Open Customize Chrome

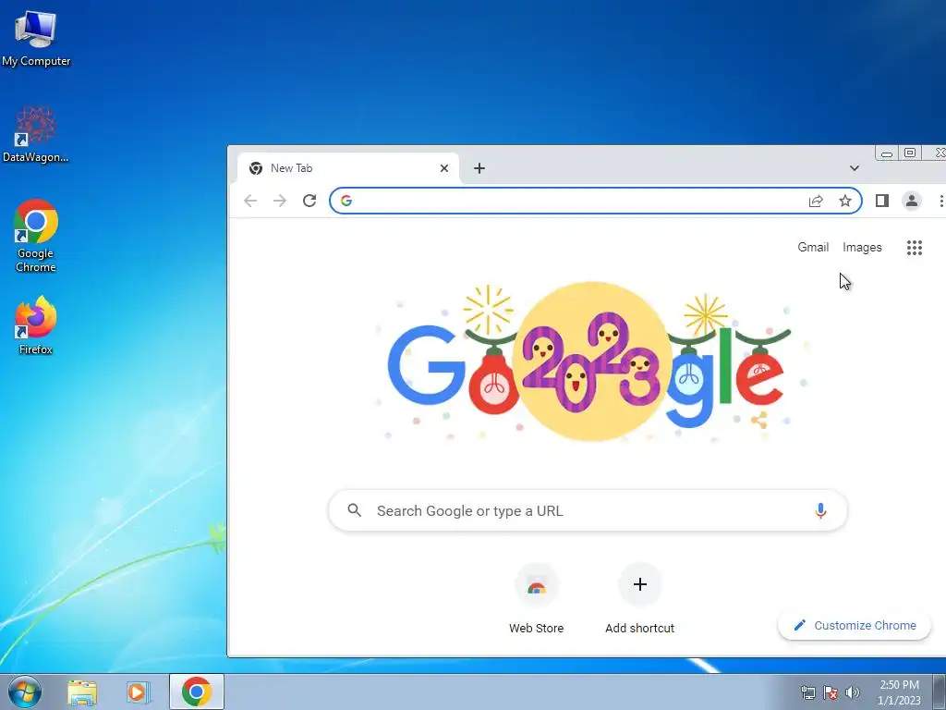(x=855, y=626)
